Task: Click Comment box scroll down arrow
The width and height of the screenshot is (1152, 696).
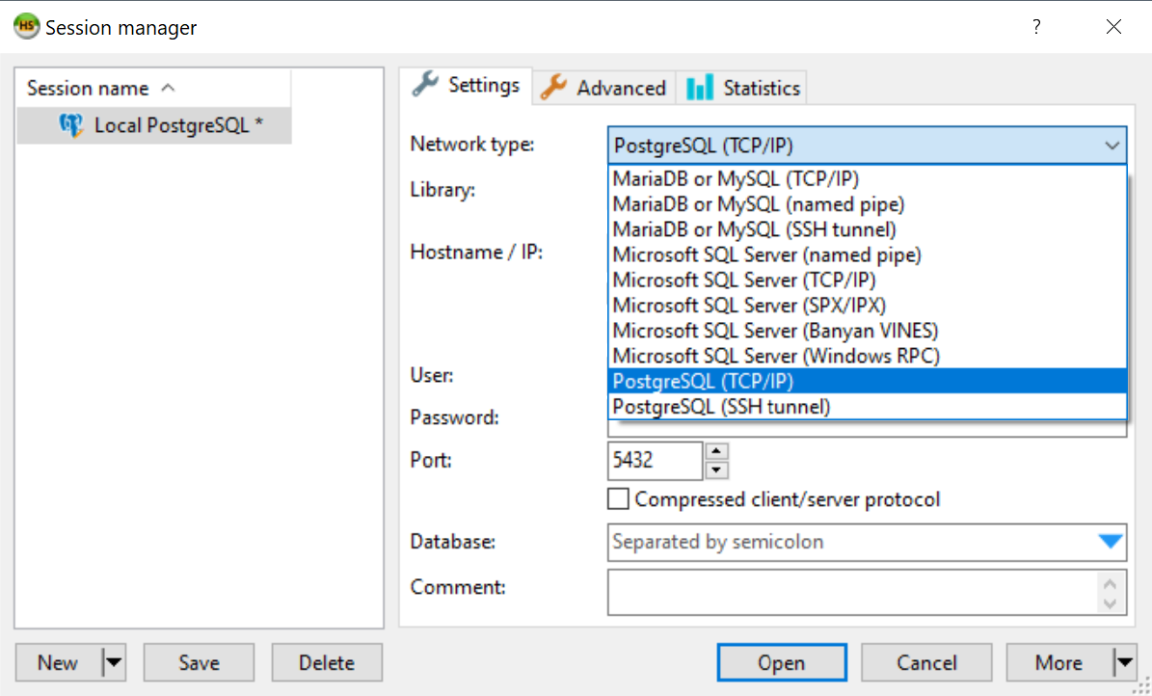Action: coord(1111,603)
